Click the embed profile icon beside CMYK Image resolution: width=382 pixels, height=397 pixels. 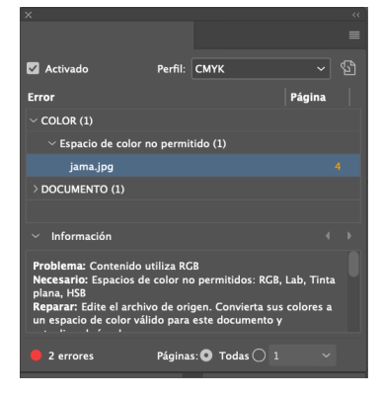tap(347, 68)
